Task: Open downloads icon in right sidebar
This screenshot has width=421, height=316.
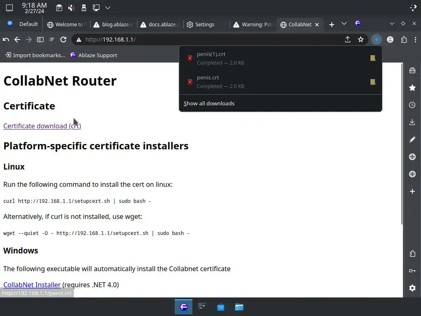Action: (412, 122)
